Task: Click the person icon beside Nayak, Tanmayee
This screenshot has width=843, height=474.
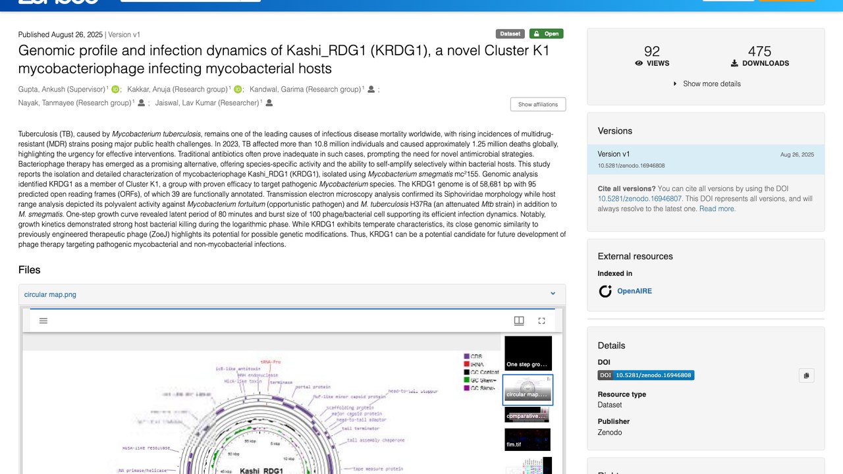Action: [x=142, y=103]
